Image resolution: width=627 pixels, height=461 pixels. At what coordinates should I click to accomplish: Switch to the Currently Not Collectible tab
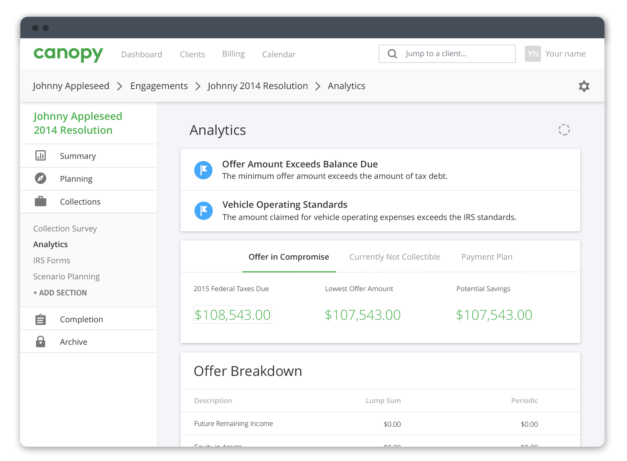coord(395,256)
